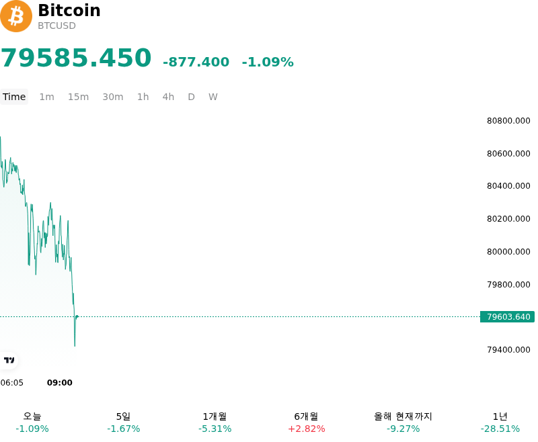Pick the 4h chart interval
538x442 pixels.
(168, 97)
